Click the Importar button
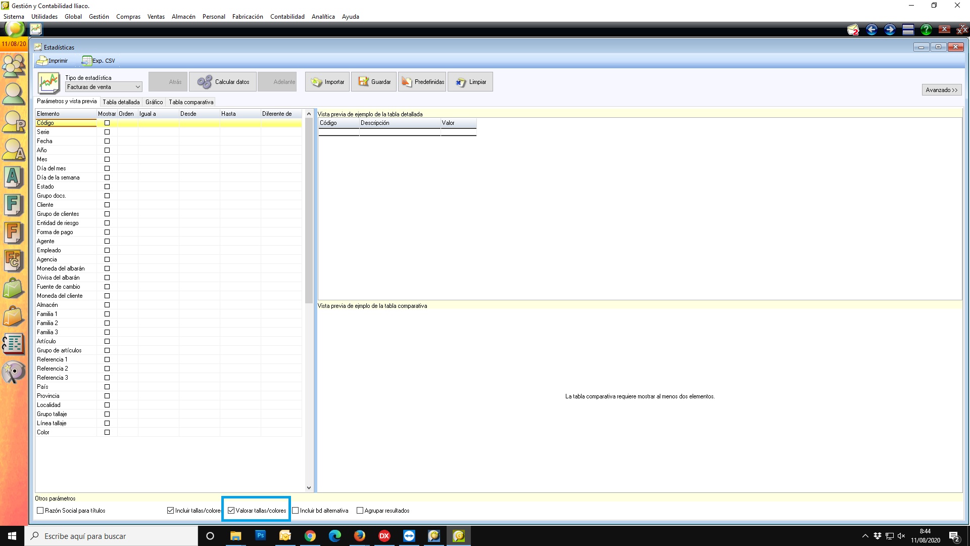Image resolution: width=970 pixels, height=546 pixels. tap(327, 82)
